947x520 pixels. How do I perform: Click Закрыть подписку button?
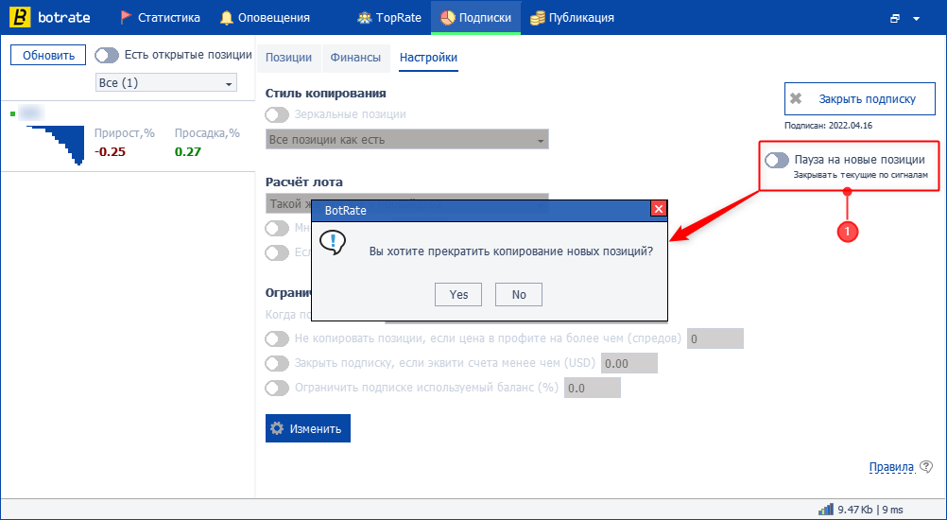click(x=860, y=99)
